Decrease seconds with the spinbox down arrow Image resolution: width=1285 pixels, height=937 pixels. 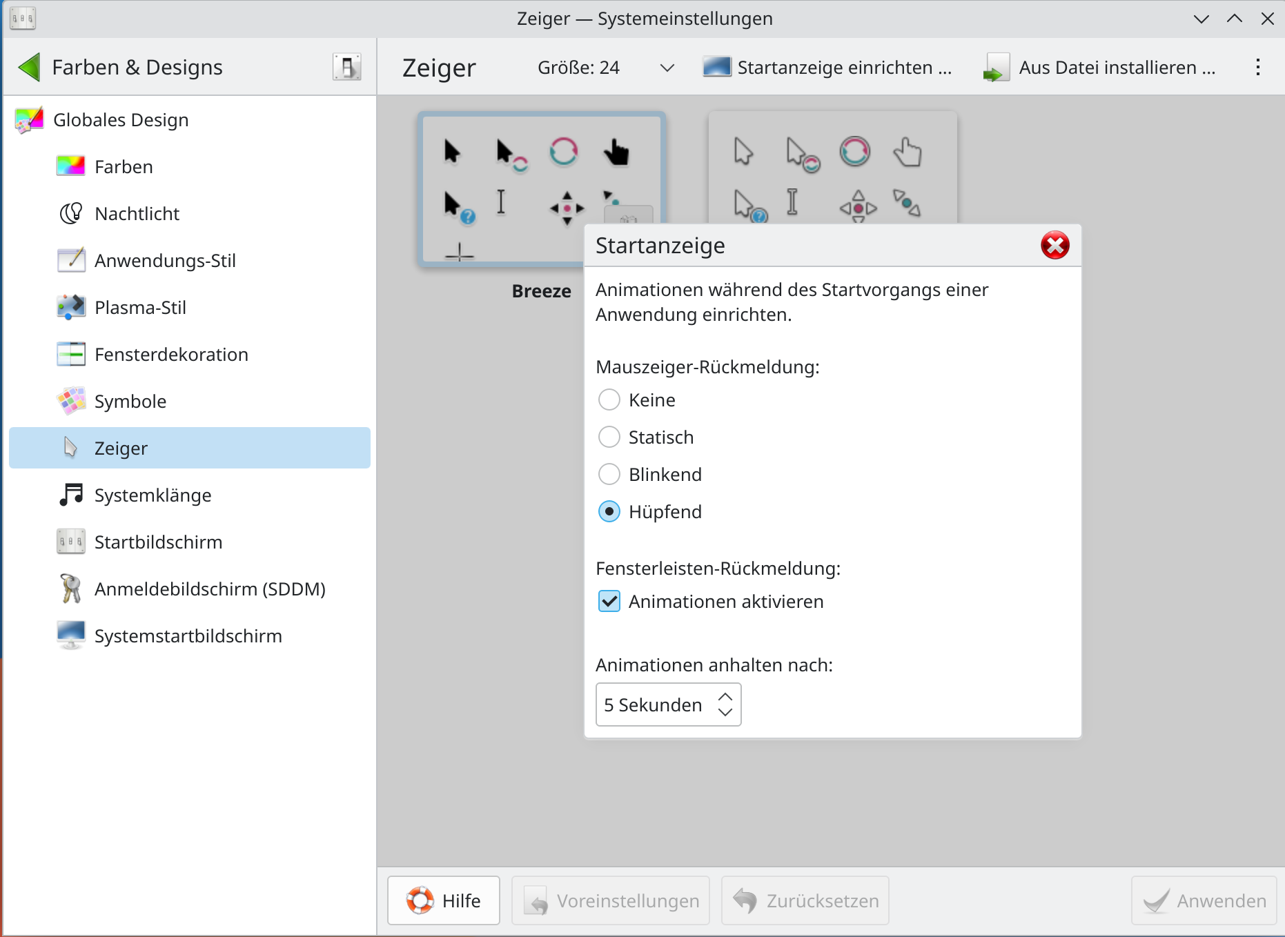pos(725,713)
